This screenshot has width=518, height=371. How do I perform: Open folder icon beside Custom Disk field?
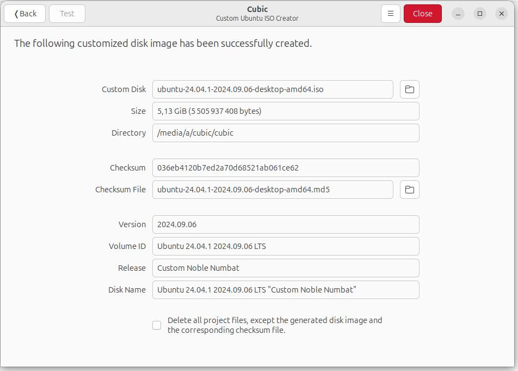coord(409,89)
